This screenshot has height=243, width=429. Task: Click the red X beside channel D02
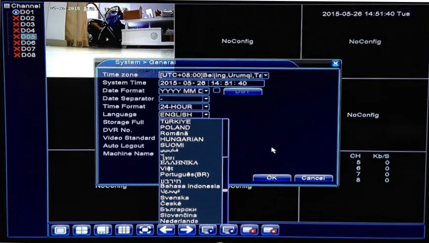coord(16,18)
